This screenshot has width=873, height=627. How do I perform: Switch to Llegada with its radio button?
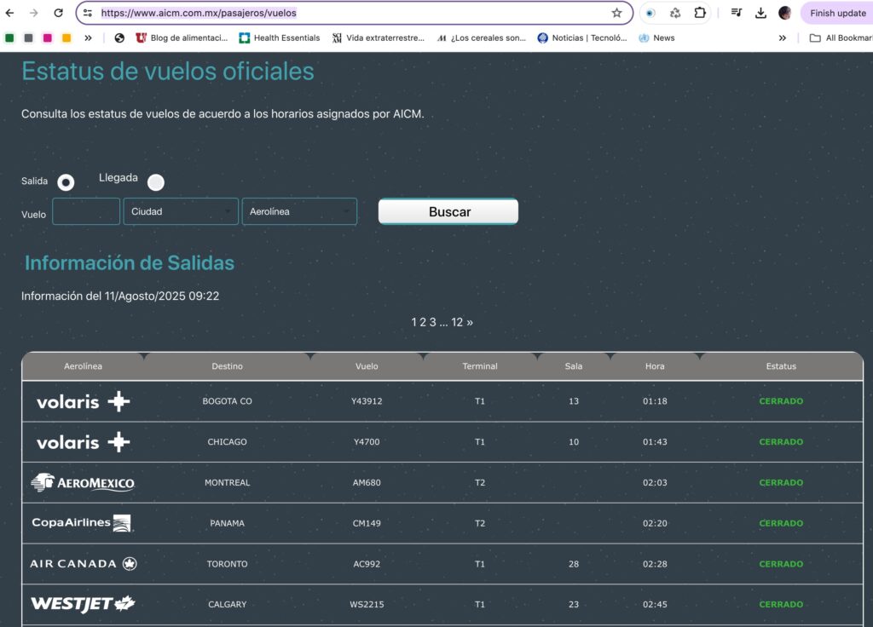[156, 181]
